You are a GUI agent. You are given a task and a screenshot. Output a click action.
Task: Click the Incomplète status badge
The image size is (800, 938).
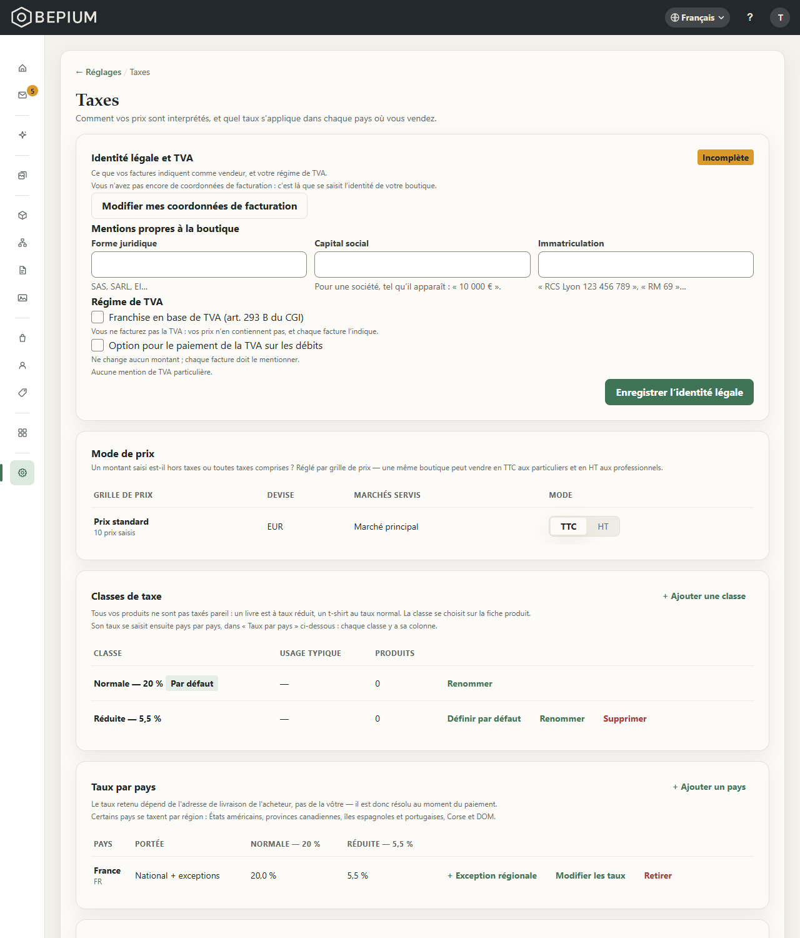[x=726, y=158]
